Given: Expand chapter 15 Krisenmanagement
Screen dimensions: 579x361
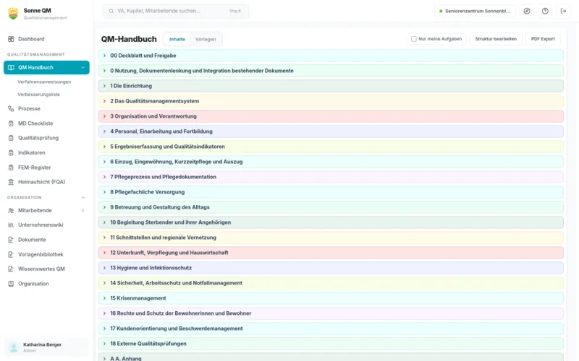Looking at the screenshot, I should 104,298.
